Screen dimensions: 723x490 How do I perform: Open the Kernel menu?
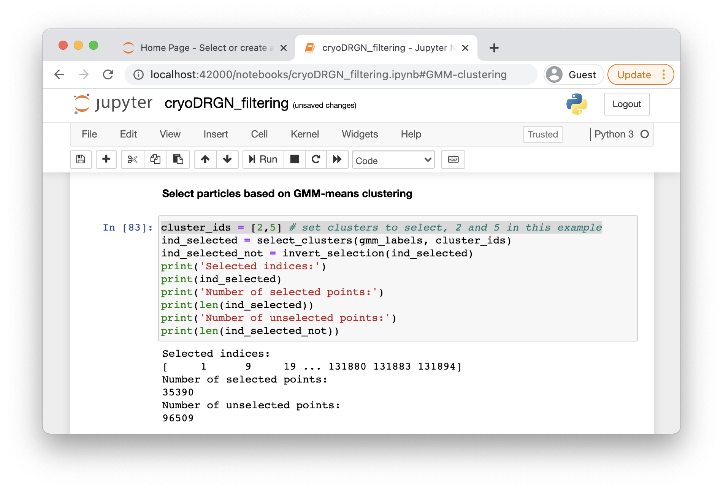(304, 134)
